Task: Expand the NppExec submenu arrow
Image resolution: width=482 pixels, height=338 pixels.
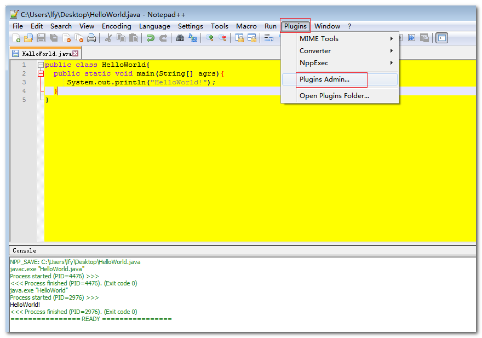Action: 391,63
